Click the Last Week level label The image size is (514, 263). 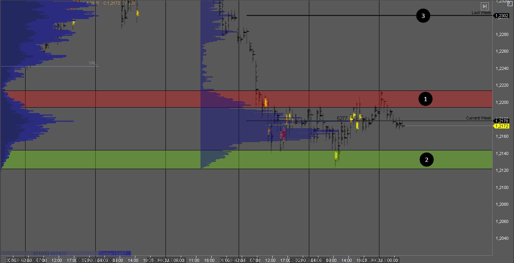(481, 13)
